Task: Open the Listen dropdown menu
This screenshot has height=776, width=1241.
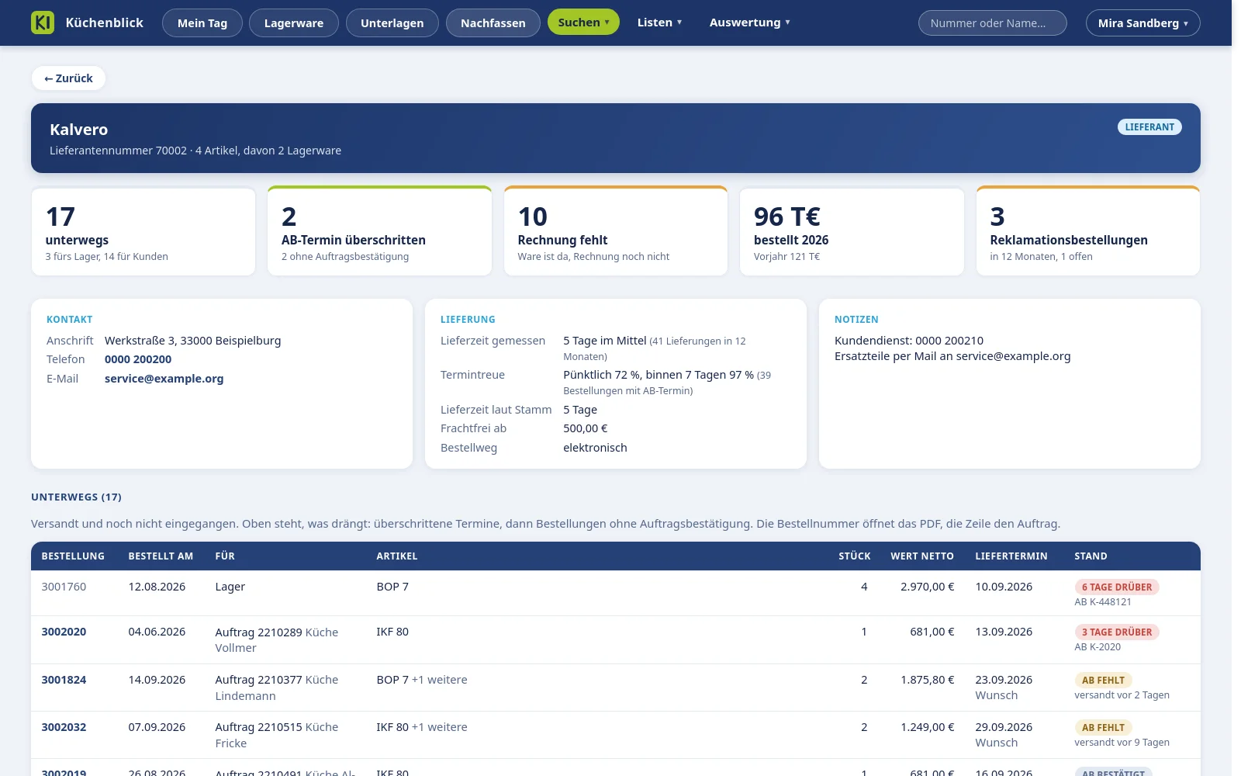Action: point(659,23)
